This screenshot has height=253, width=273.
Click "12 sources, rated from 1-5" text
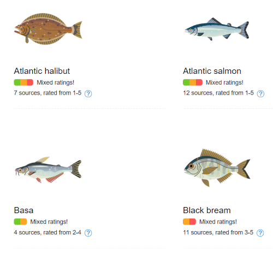tap(218, 93)
